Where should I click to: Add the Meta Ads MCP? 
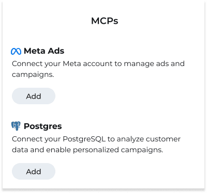tap(34, 96)
